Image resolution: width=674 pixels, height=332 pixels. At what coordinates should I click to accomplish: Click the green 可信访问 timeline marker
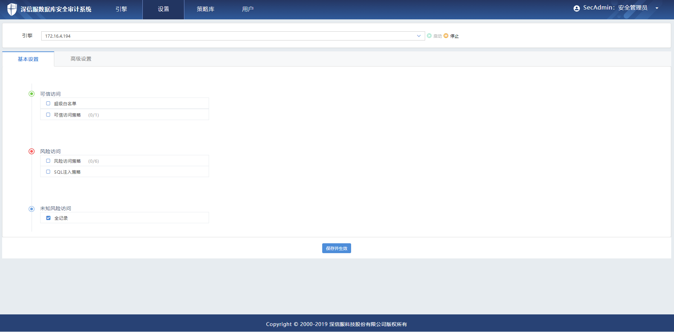point(32,94)
